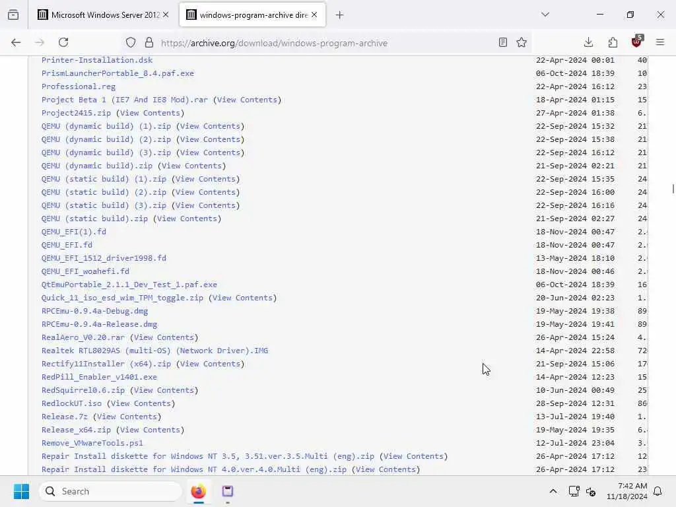
Task: View contents of QEMU (static build) (2).zip
Action: click(x=206, y=192)
